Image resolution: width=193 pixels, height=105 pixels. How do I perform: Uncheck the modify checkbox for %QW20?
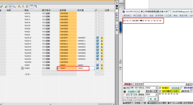pos(98,53)
